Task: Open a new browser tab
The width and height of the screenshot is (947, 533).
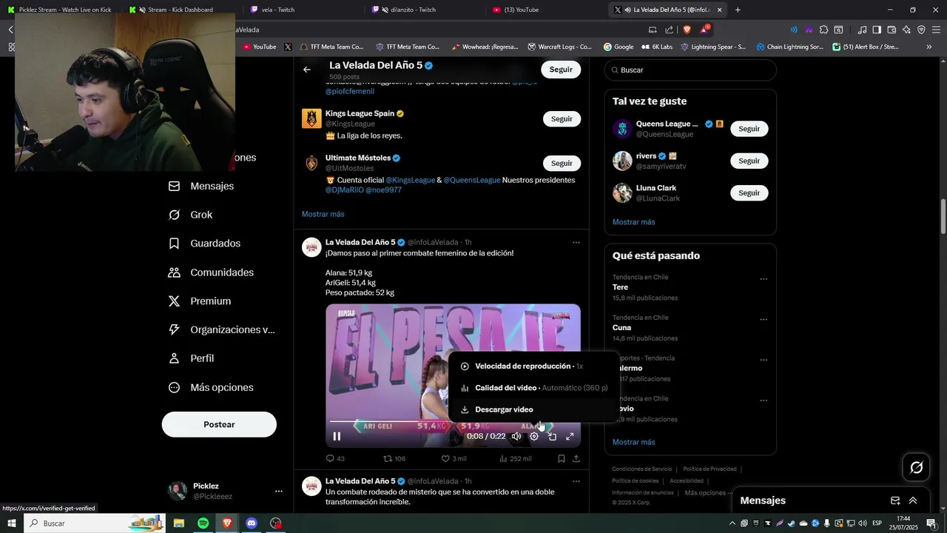Action: (738, 10)
